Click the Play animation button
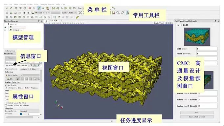 tap(62, 8)
